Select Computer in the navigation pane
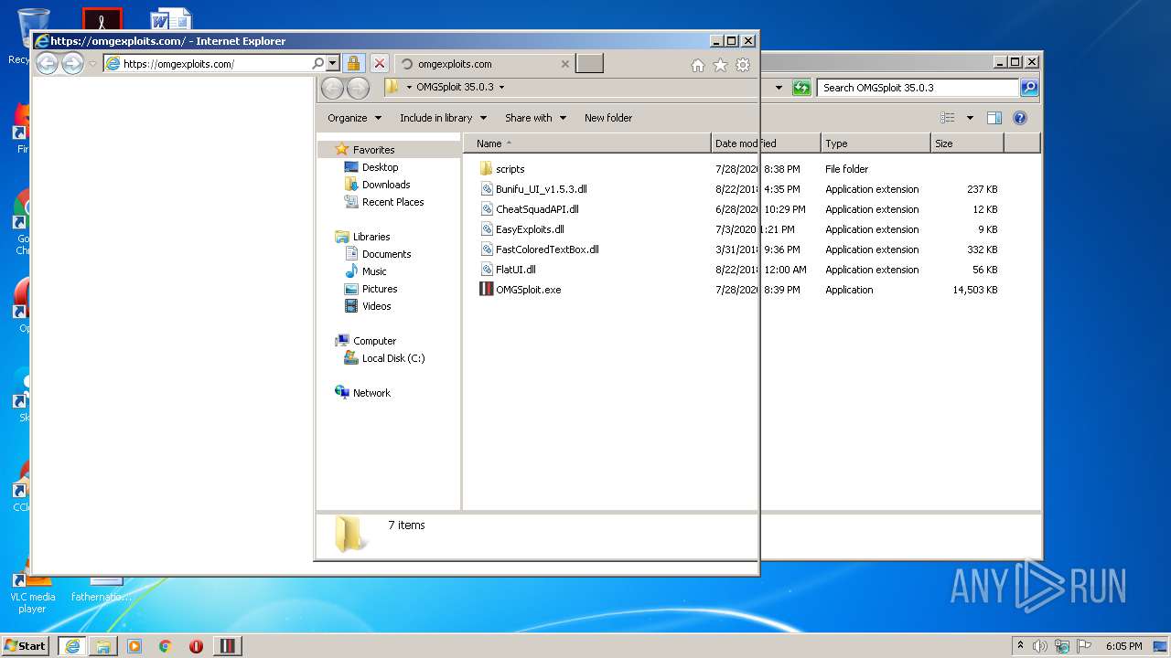Screen dimensions: 1171x658 (x=374, y=341)
